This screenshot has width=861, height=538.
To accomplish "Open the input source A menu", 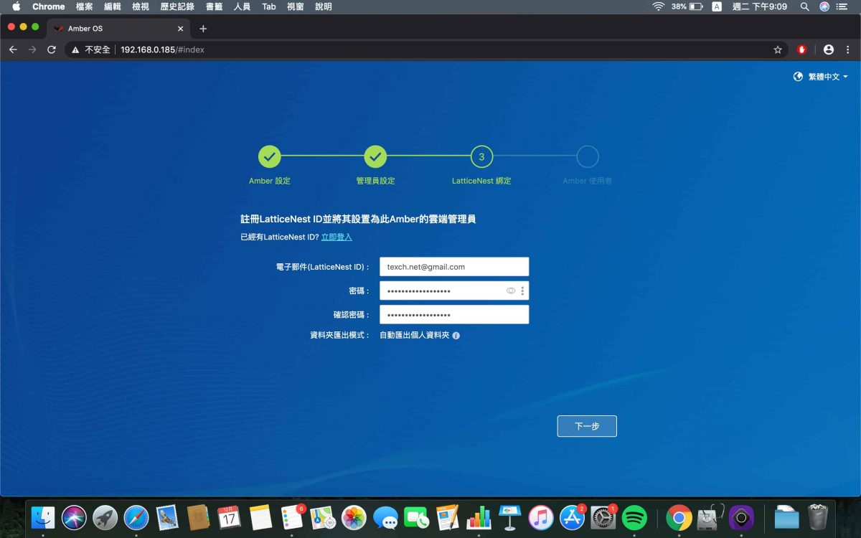I will (x=717, y=6).
